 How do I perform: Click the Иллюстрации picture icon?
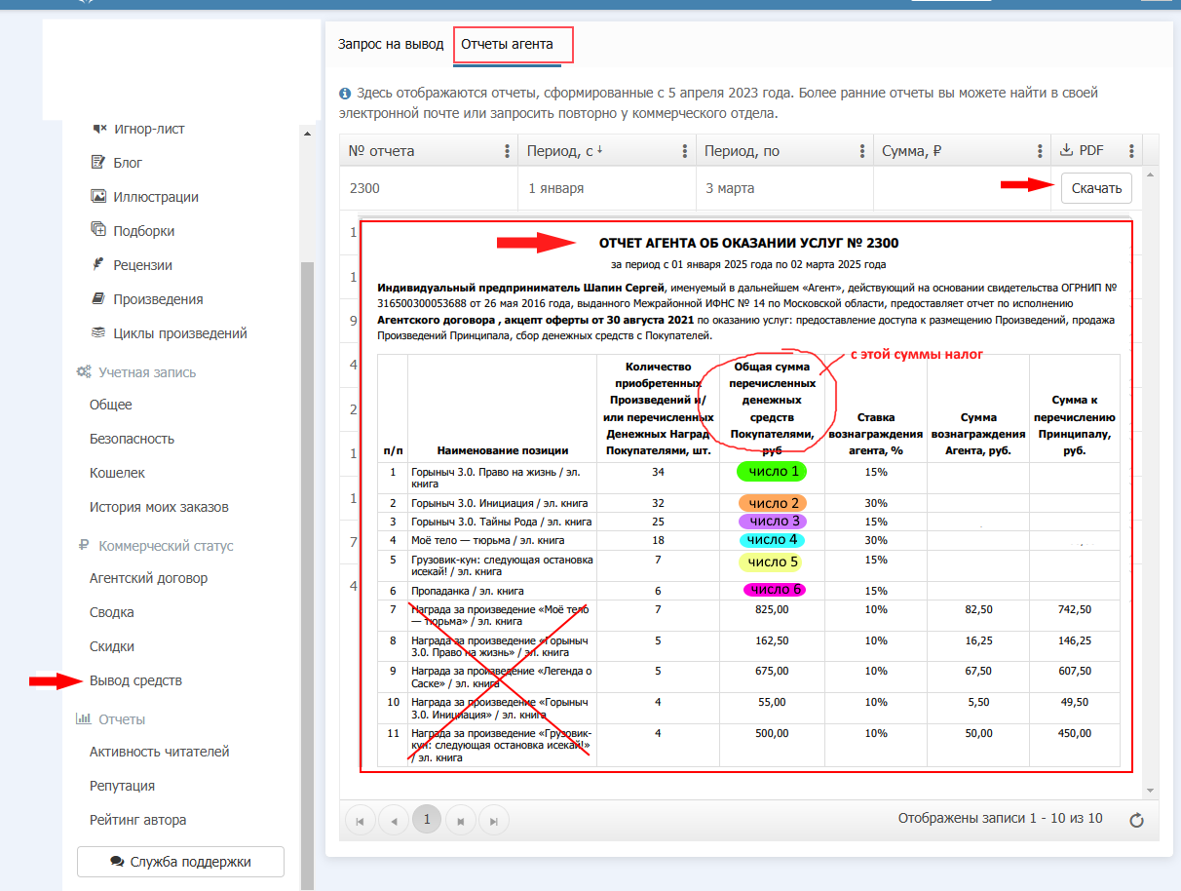pyautogui.click(x=98, y=196)
